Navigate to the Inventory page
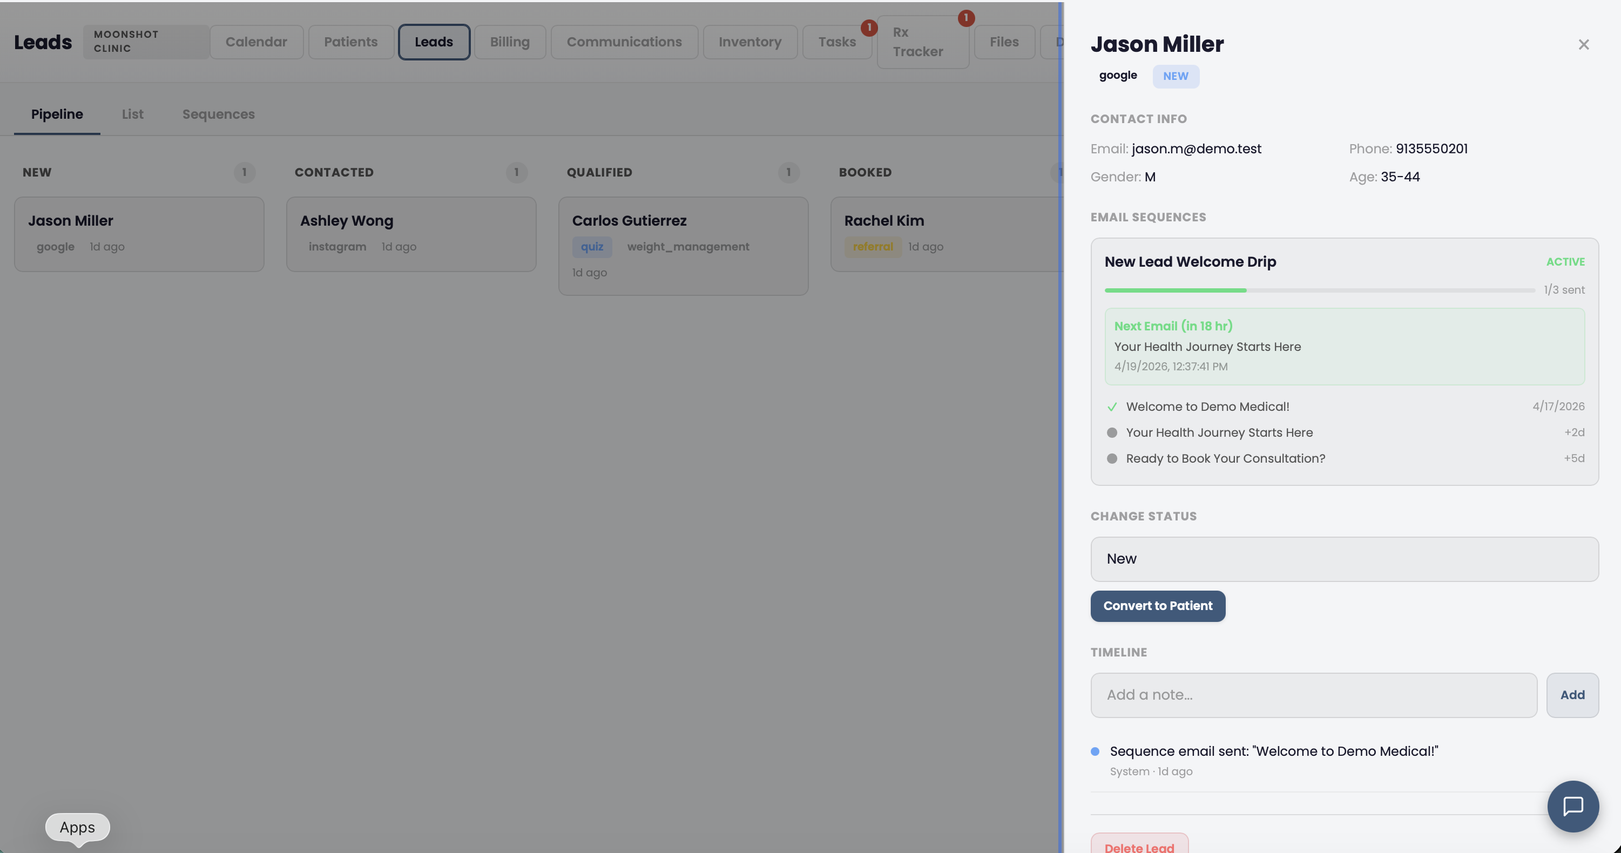The image size is (1621, 853). point(750,42)
